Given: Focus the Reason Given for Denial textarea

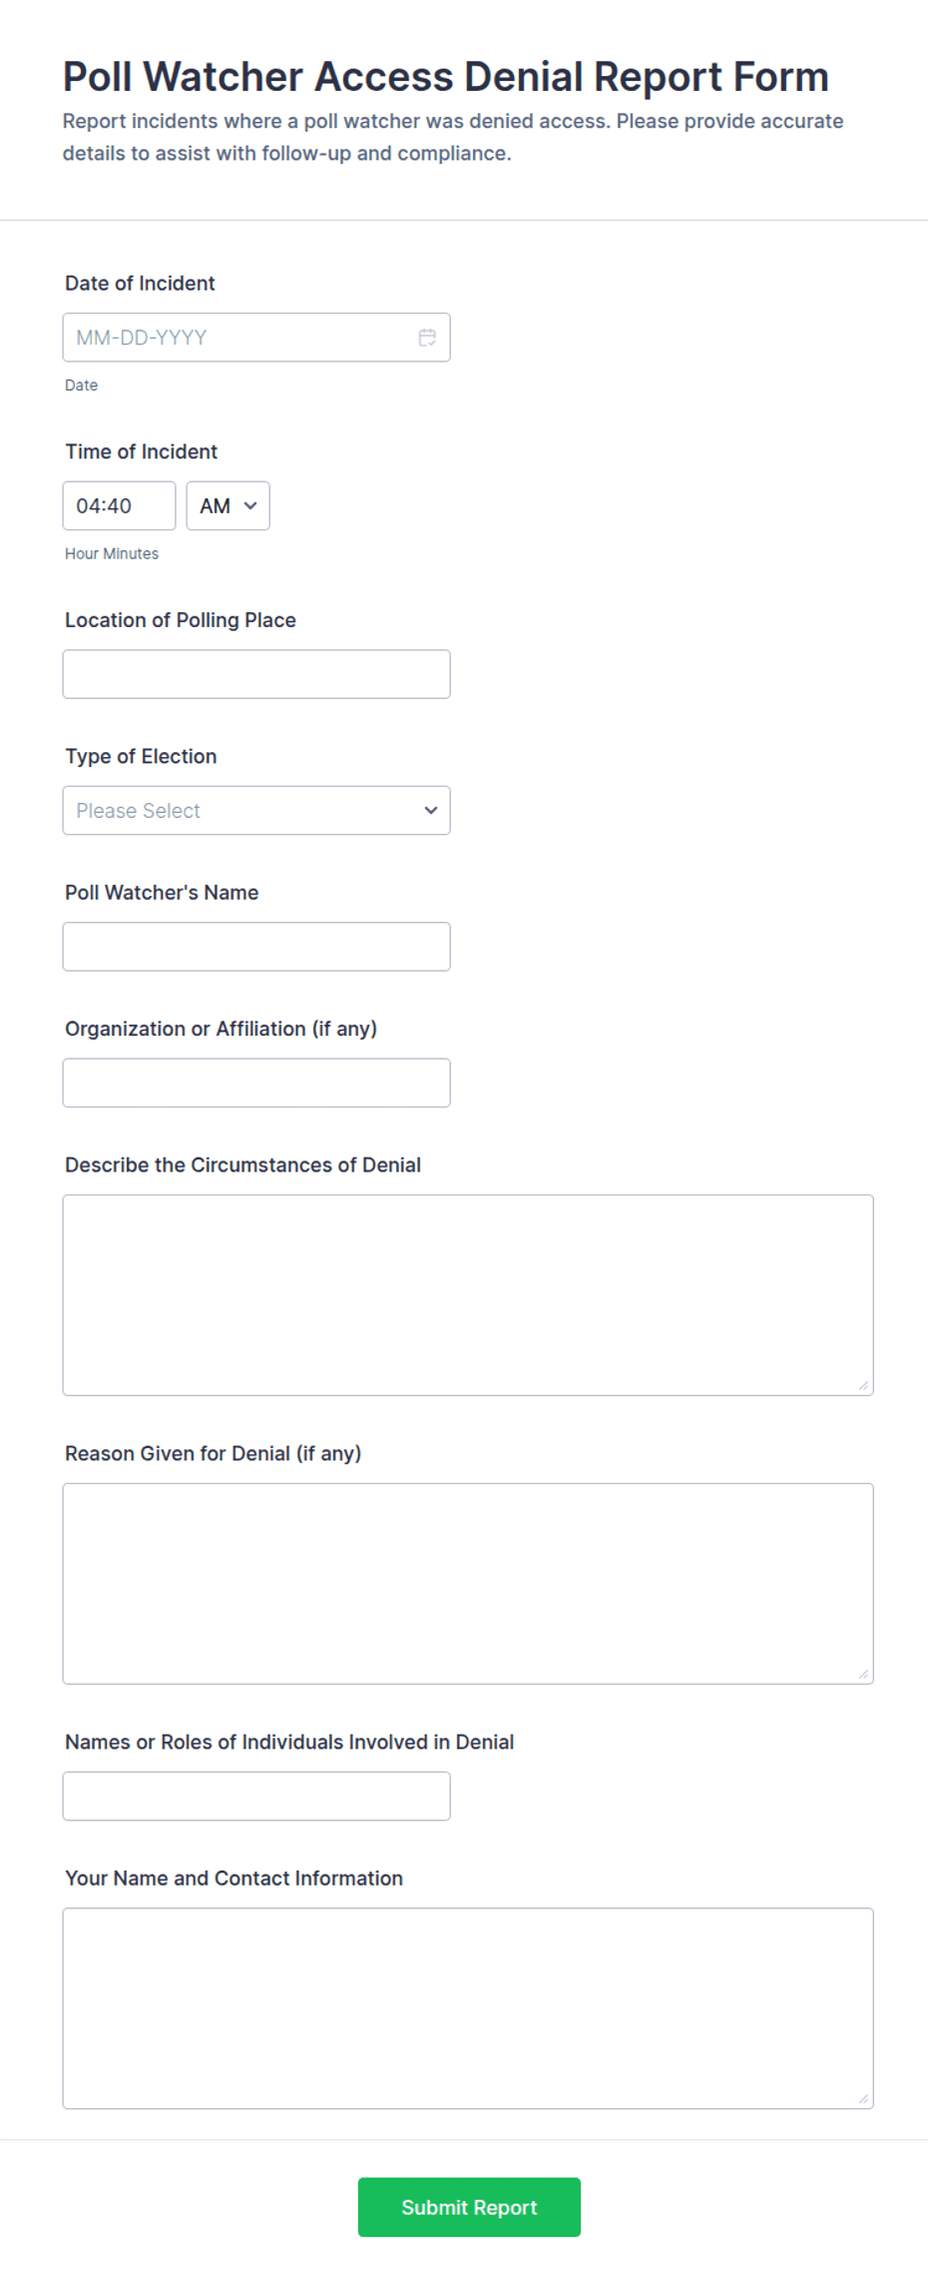Looking at the screenshot, I should (468, 1584).
